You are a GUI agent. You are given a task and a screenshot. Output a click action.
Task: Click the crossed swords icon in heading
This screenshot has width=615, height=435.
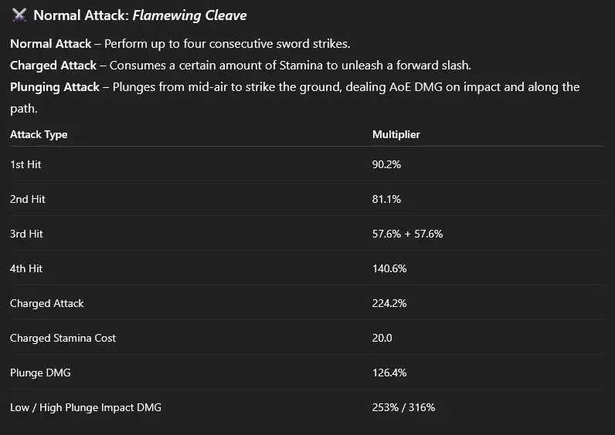click(19, 15)
